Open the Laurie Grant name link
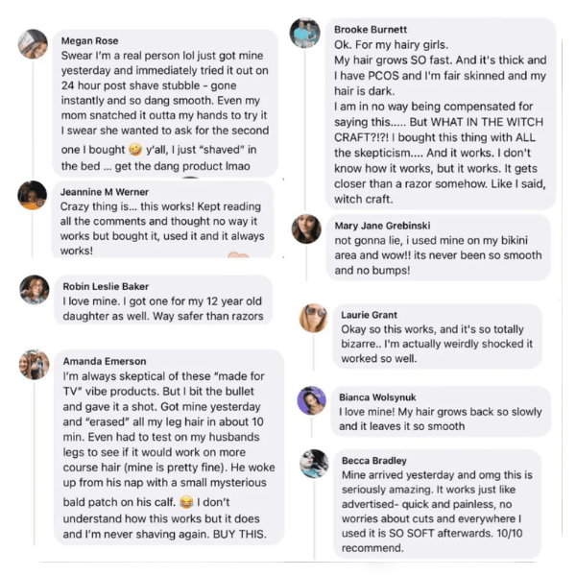The height and width of the screenshot is (576, 576). click(x=372, y=314)
